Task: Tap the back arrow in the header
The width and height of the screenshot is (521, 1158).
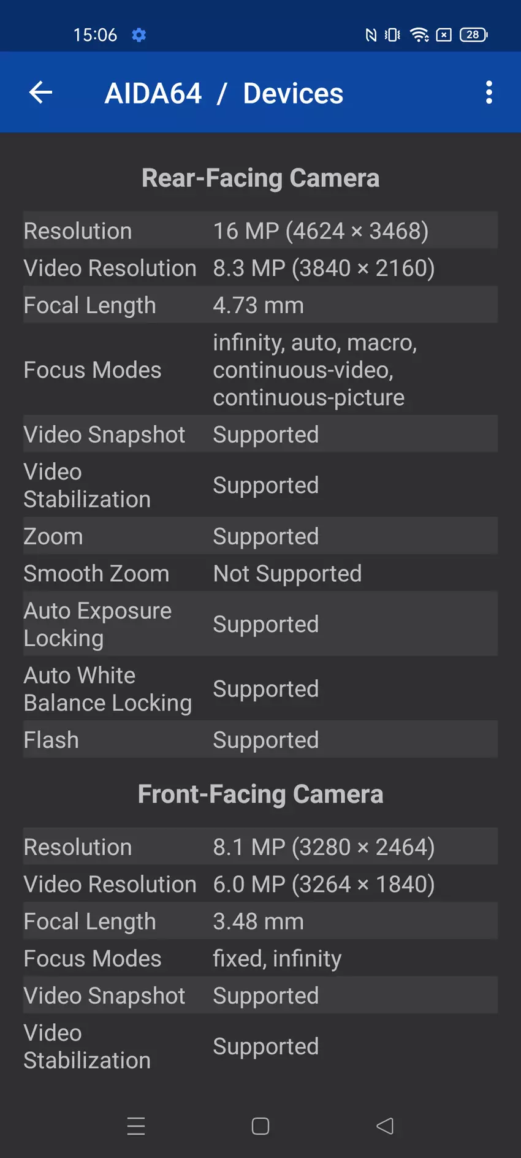Action: pos(40,93)
